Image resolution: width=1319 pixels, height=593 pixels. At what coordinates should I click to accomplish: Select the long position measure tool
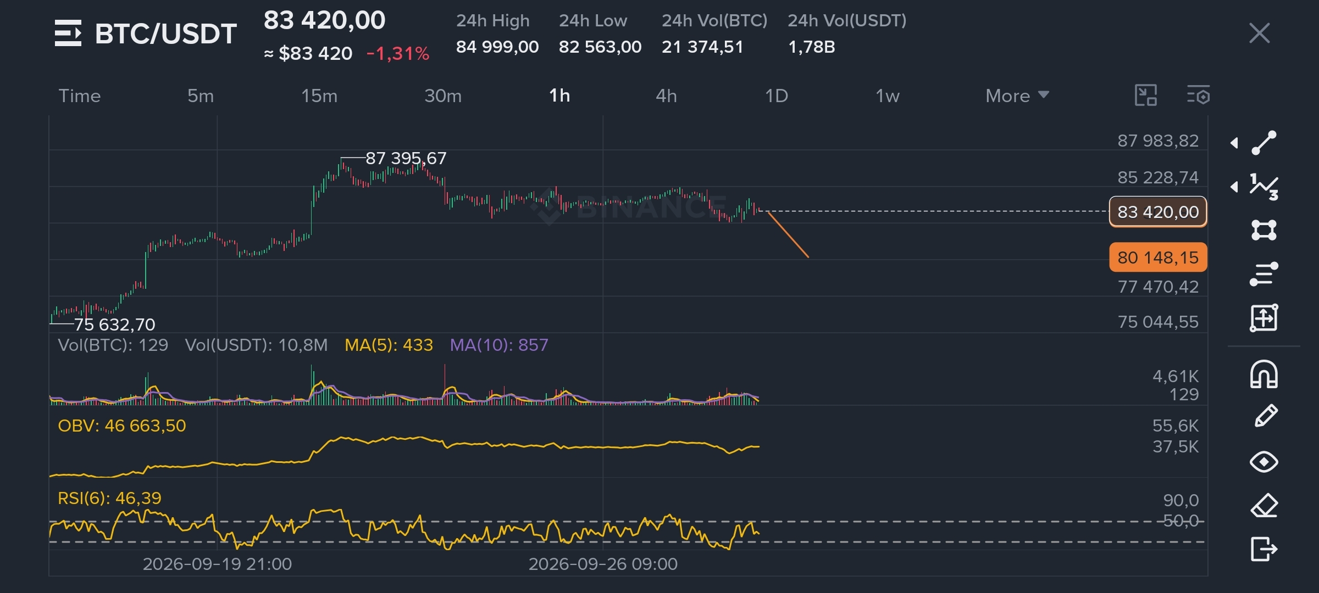(x=1263, y=318)
